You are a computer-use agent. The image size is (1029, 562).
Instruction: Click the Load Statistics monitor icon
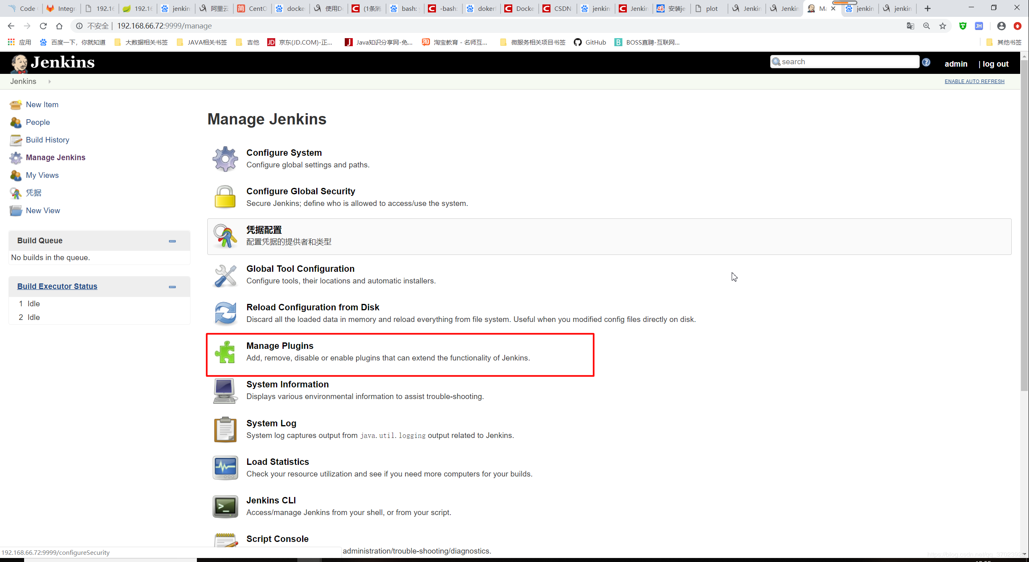225,468
